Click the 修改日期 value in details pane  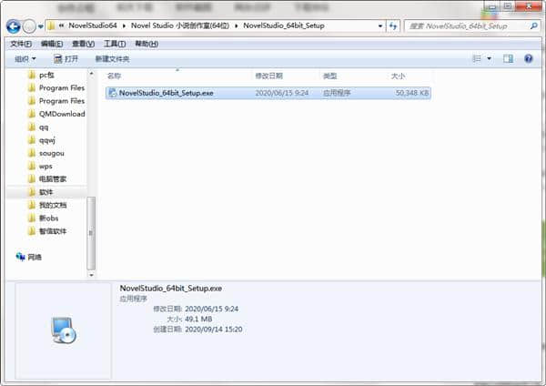tap(211, 309)
